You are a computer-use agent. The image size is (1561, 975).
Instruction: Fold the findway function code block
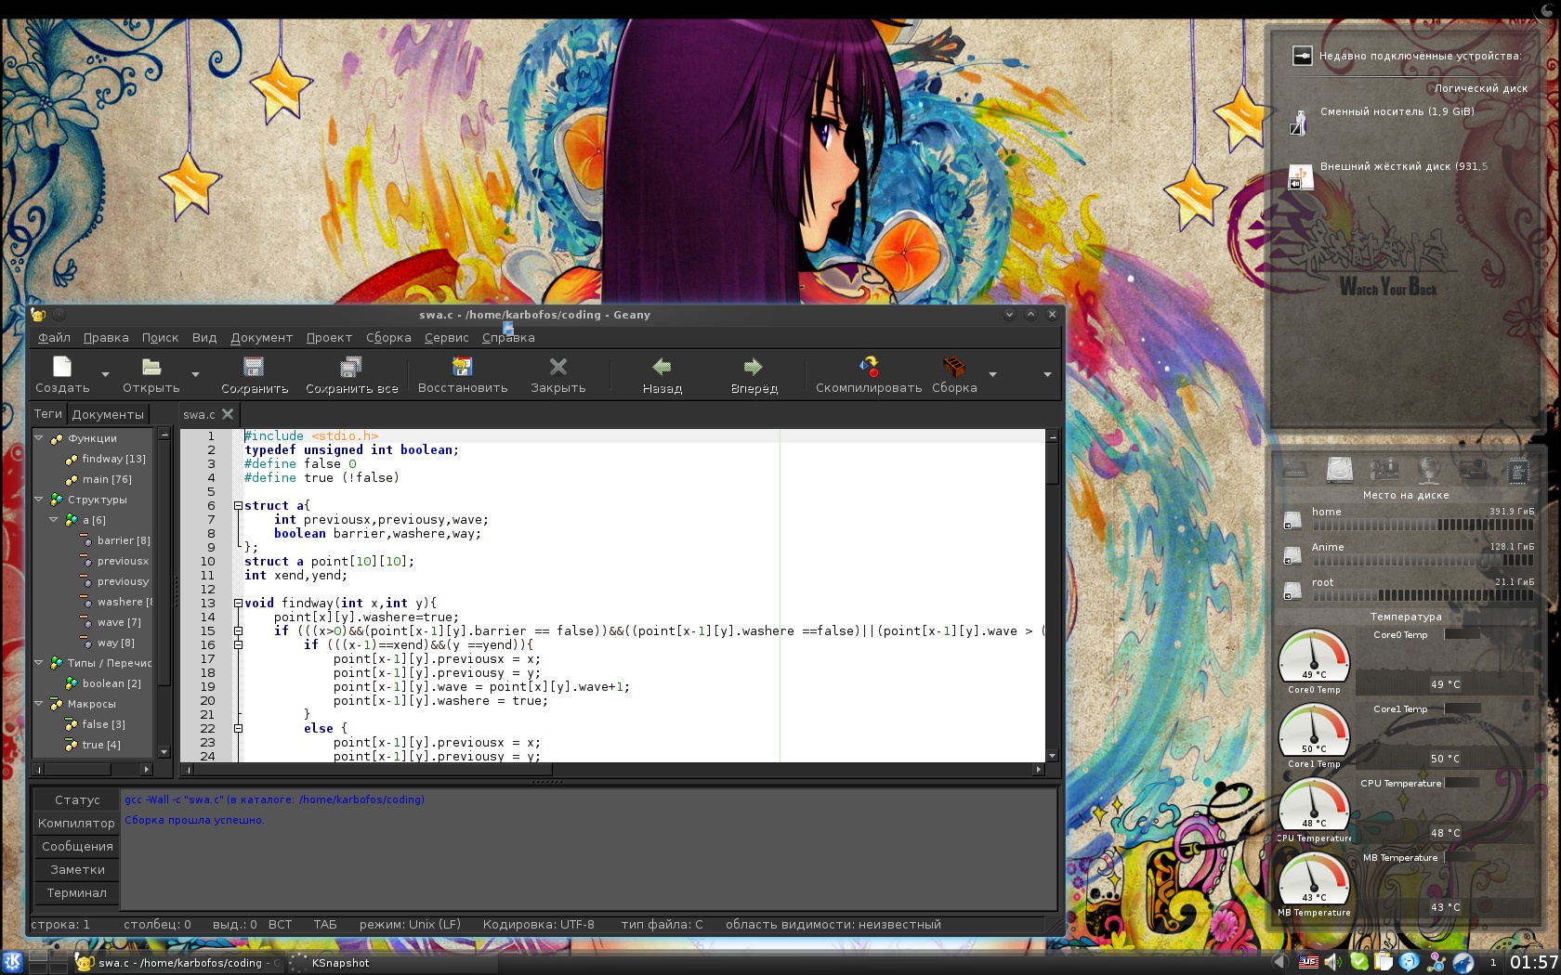(x=238, y=604)
